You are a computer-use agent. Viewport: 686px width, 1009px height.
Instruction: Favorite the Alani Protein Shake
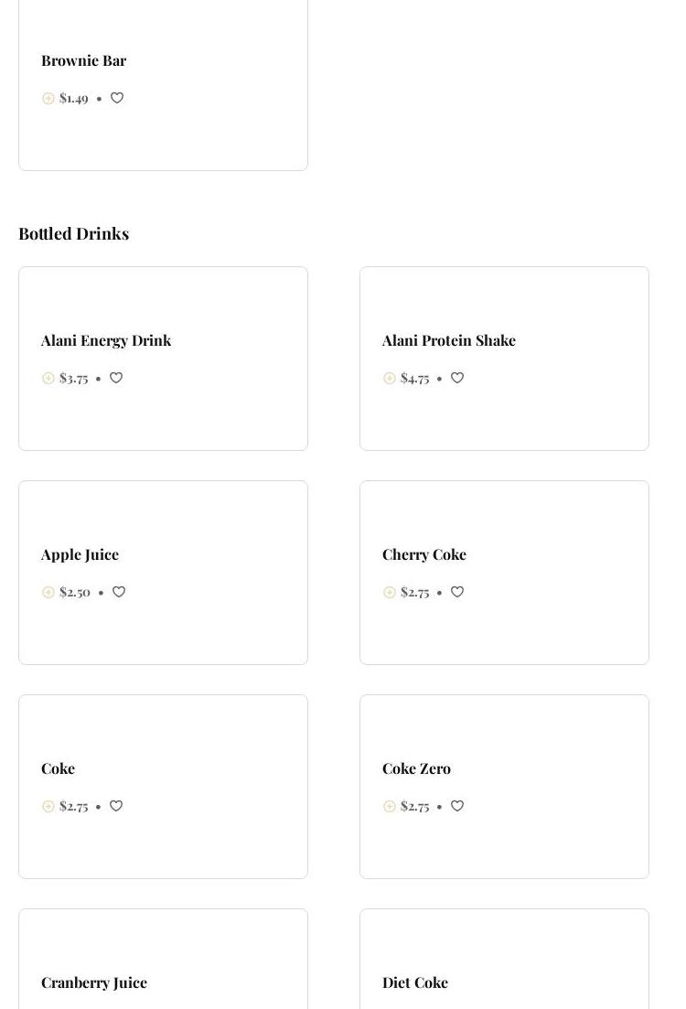coord(457,378)
